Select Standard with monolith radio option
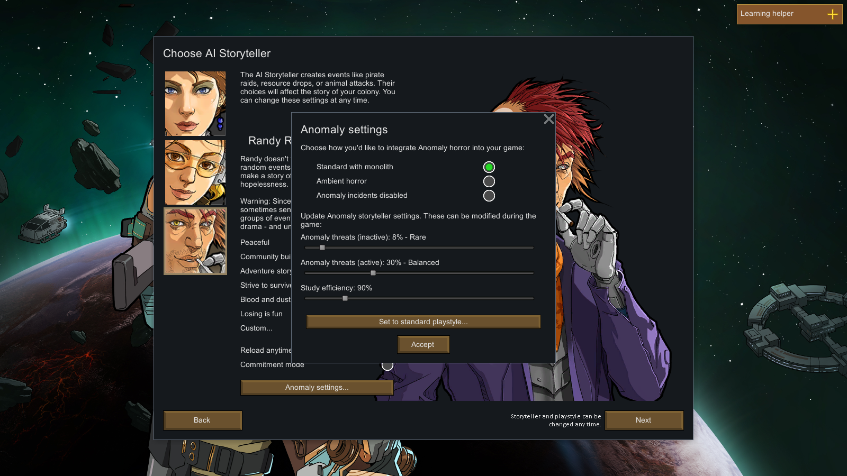The width and height of the screenshot is (847, 476). 489,167
